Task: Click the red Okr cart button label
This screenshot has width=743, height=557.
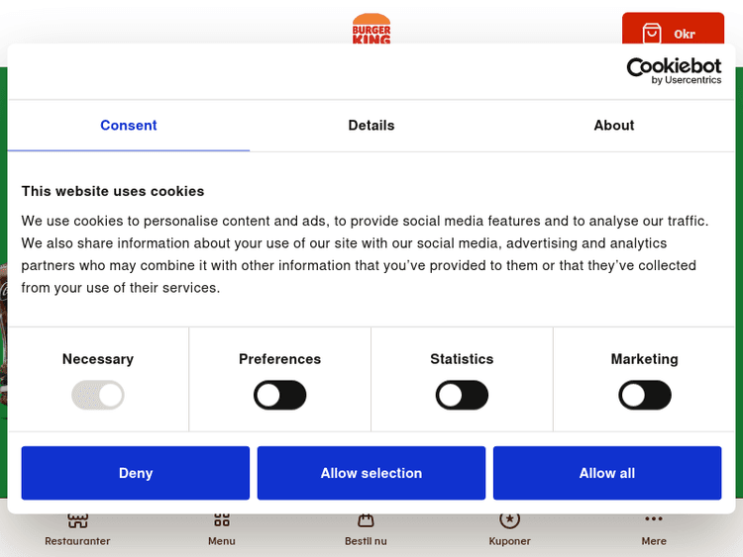Action: [685, 35]
